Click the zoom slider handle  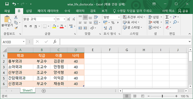pyautogui.click(x=162, y=96)
